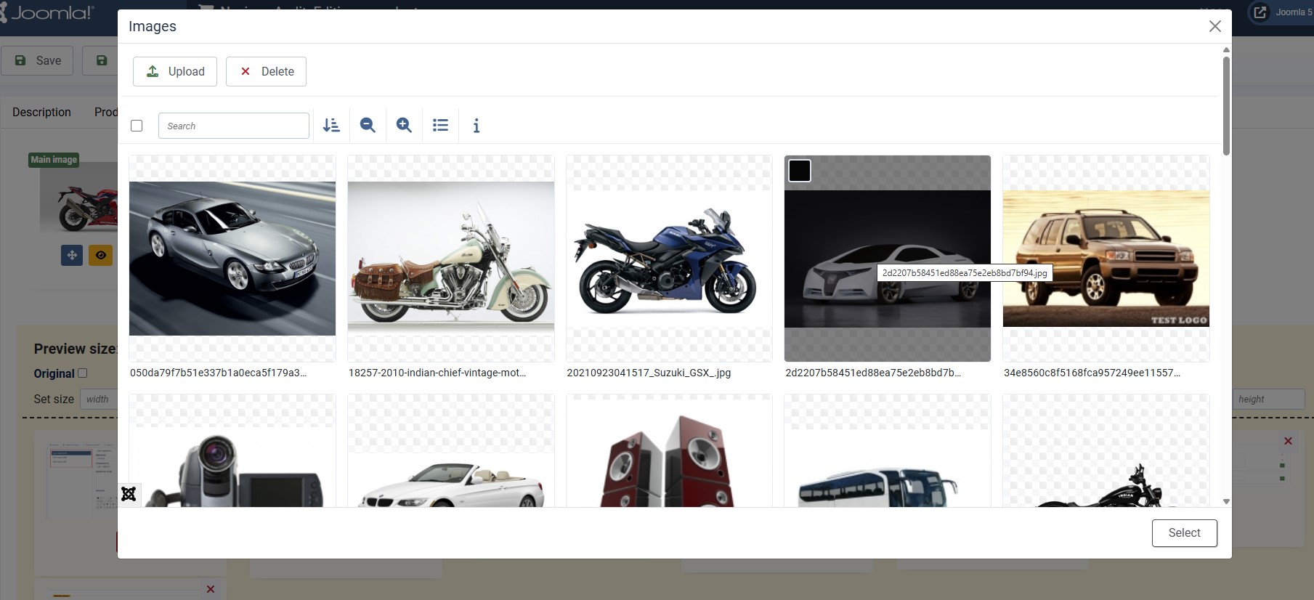Show file info icon
Viewport: 1314px width, 600px height.
point(476,126)
